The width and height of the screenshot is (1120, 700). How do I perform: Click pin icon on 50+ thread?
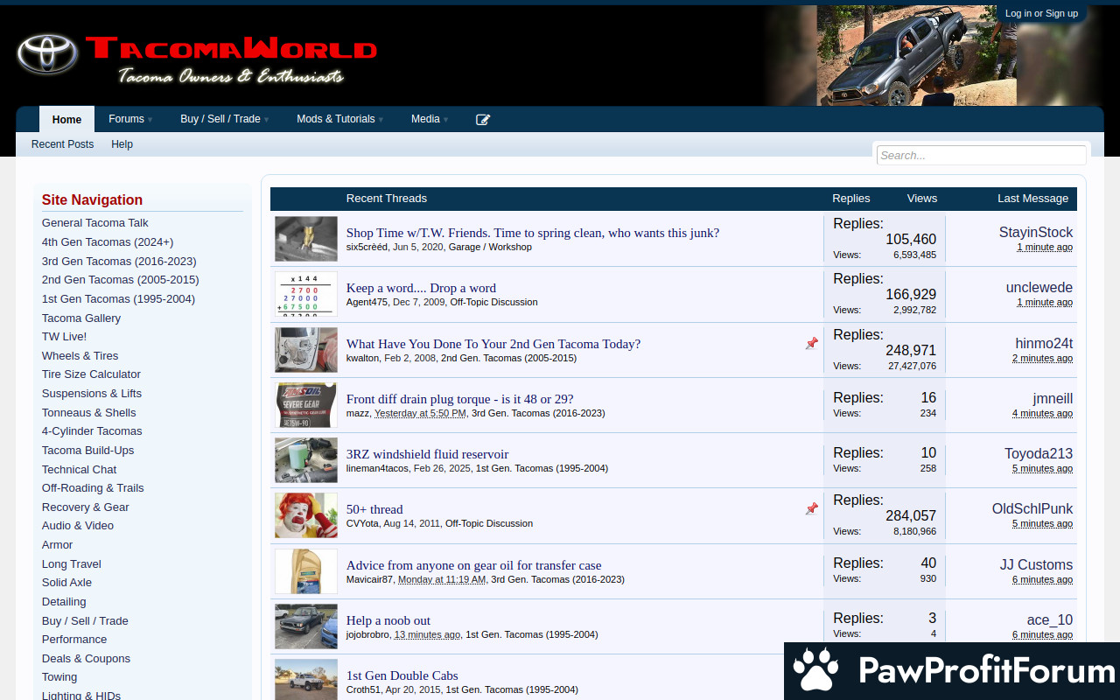[812, 509]
